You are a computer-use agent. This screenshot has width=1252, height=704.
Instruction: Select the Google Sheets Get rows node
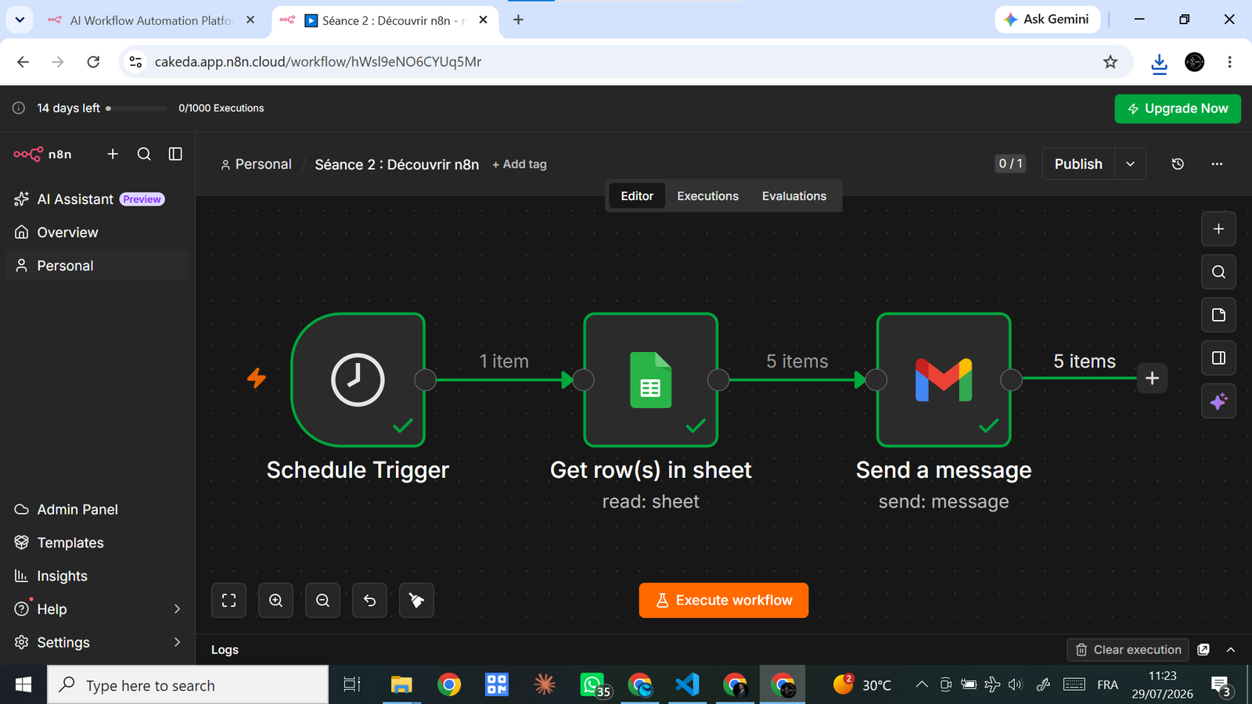coord(650,380)
